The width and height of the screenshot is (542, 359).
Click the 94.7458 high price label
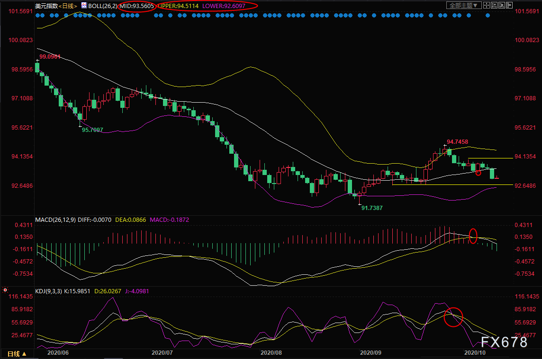pyautogui.click(x=457, y=142)
